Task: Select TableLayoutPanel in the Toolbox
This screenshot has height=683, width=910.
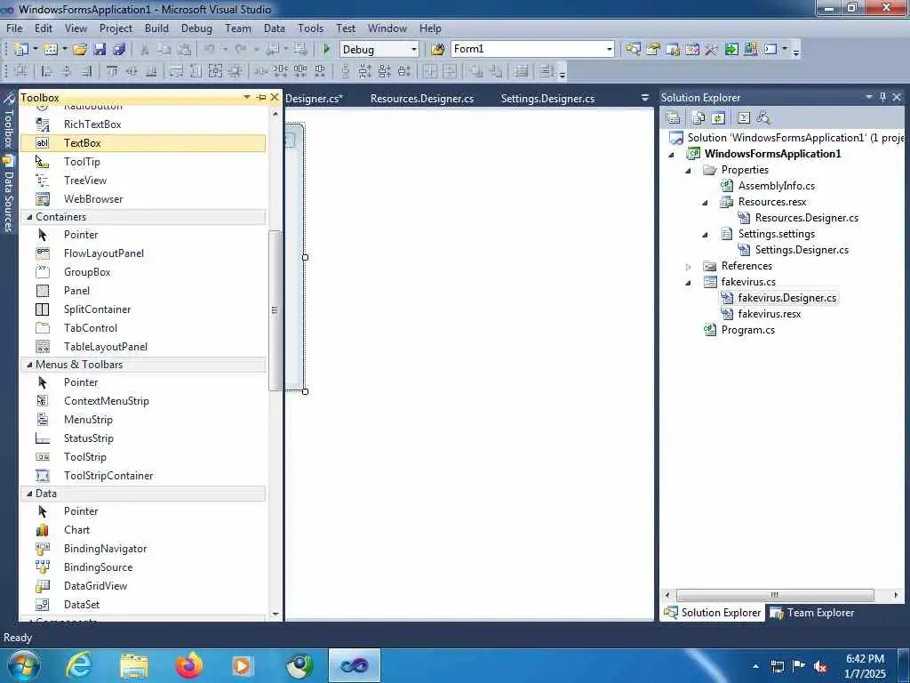Action: 143,347
